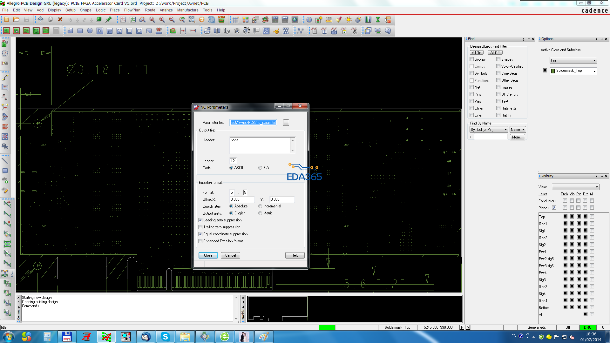Viewport: 610px width, 343px height.
Task: Click the Open file toolbar icon
Action: coord(16,20)
